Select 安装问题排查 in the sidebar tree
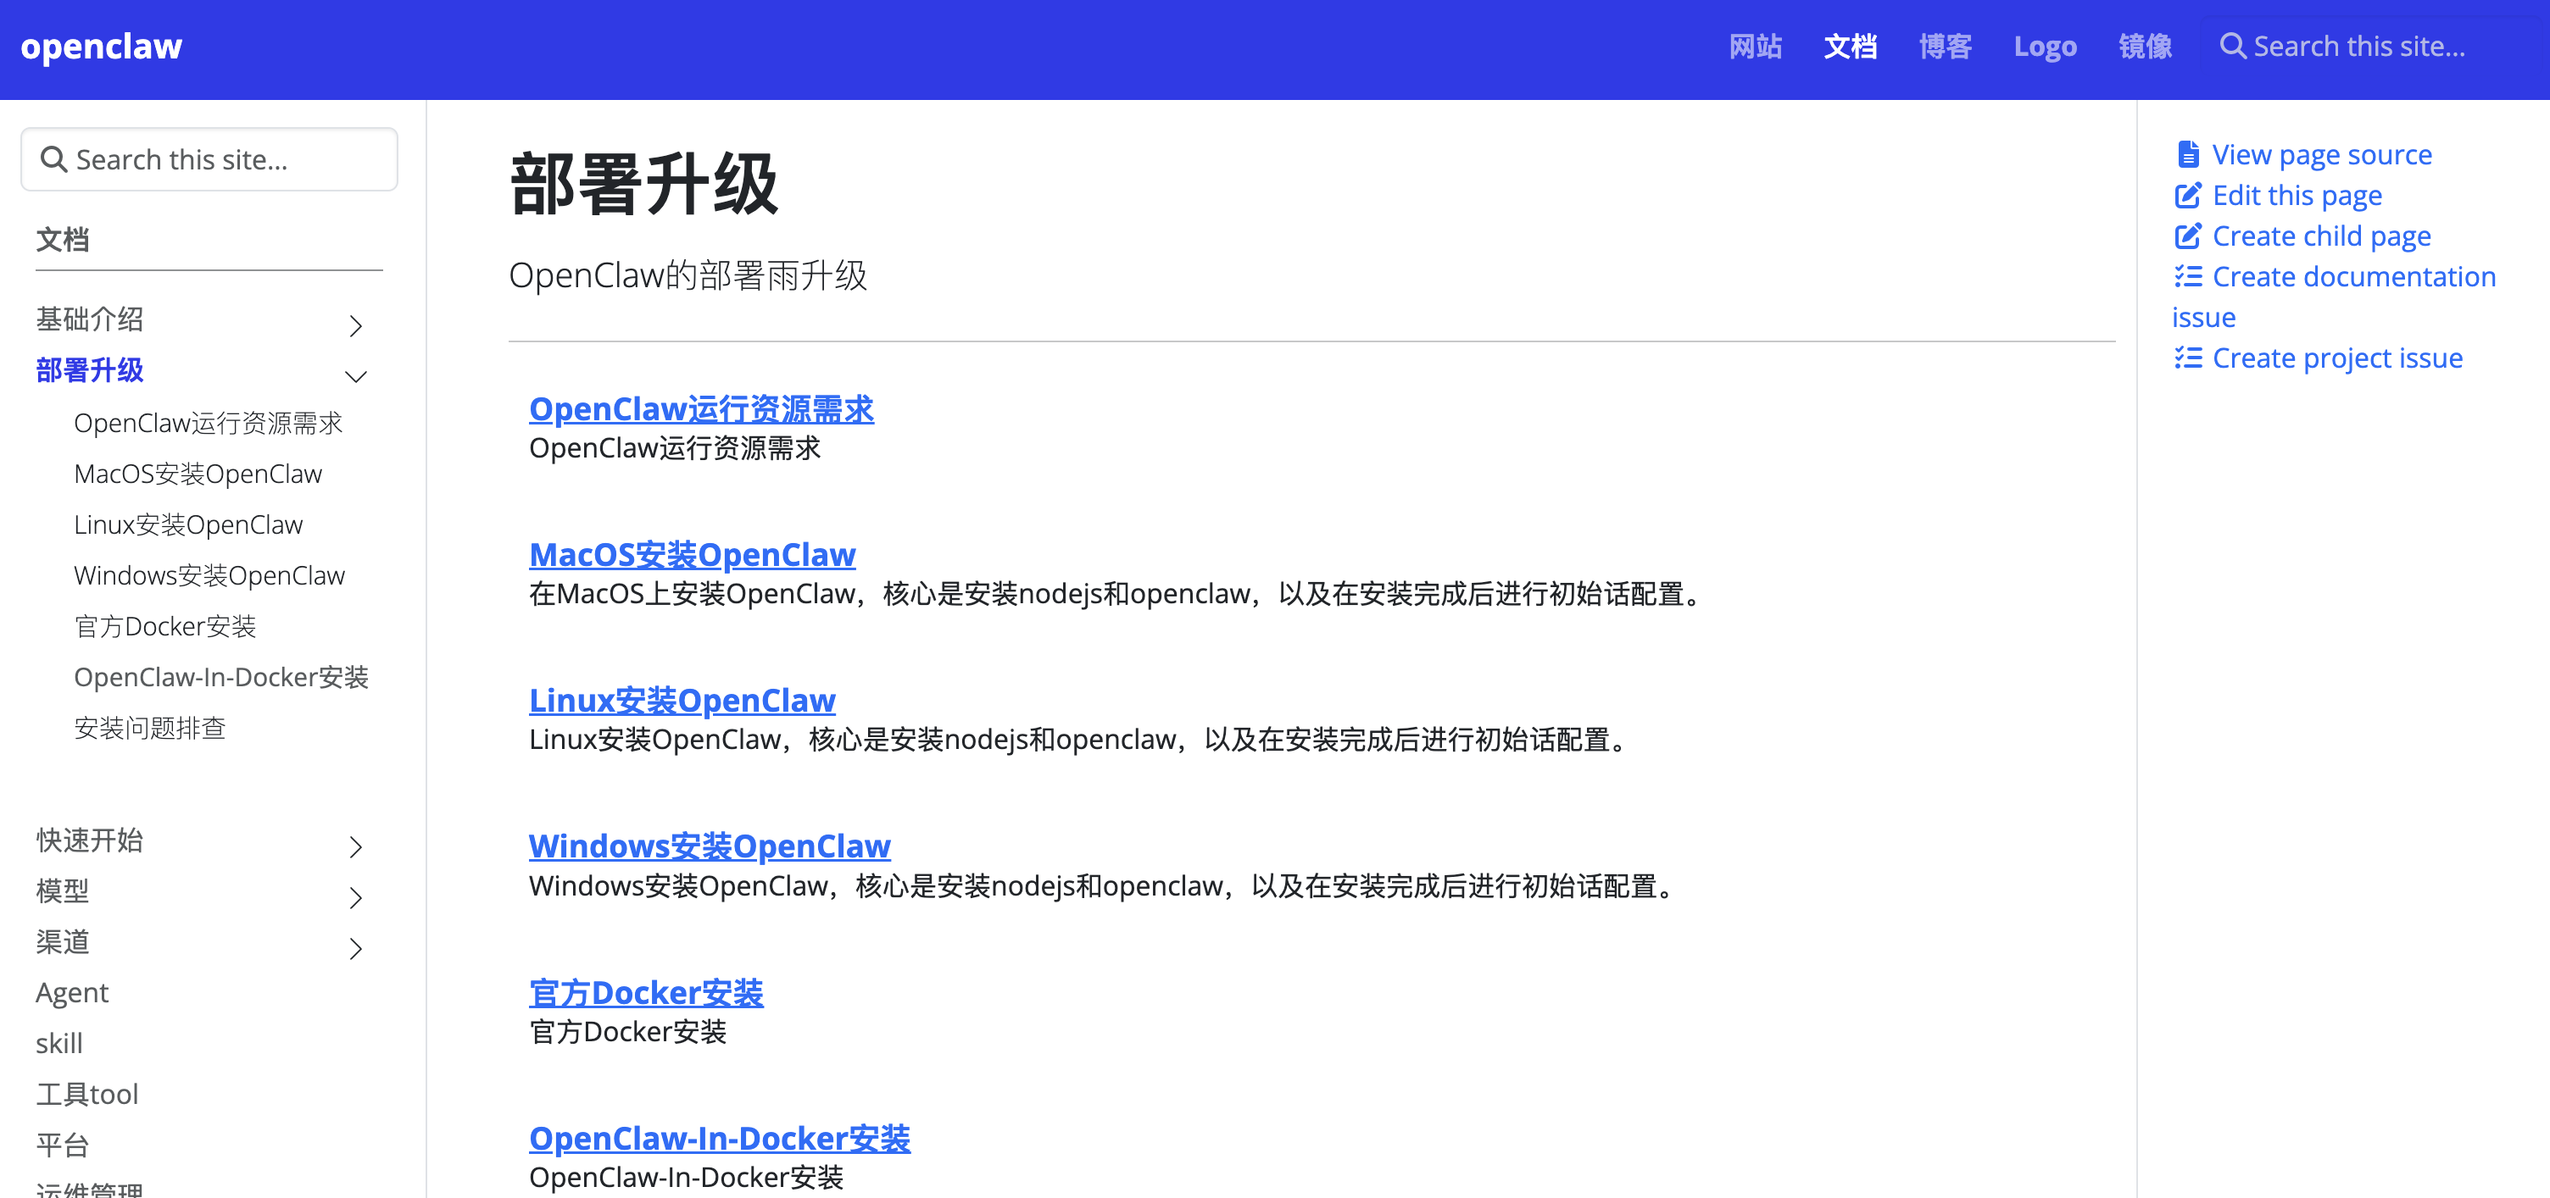Viewport: 2550px width, 1198px height. pyautogui.click(x=149, y=728)
